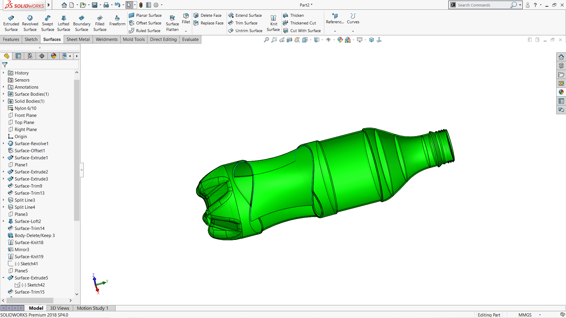
Task: Open the ConfigurationManager tab icon
Action: (30, 56)
